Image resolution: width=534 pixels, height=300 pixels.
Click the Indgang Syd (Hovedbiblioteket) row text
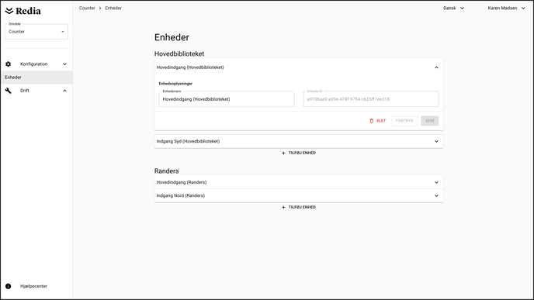188,142
